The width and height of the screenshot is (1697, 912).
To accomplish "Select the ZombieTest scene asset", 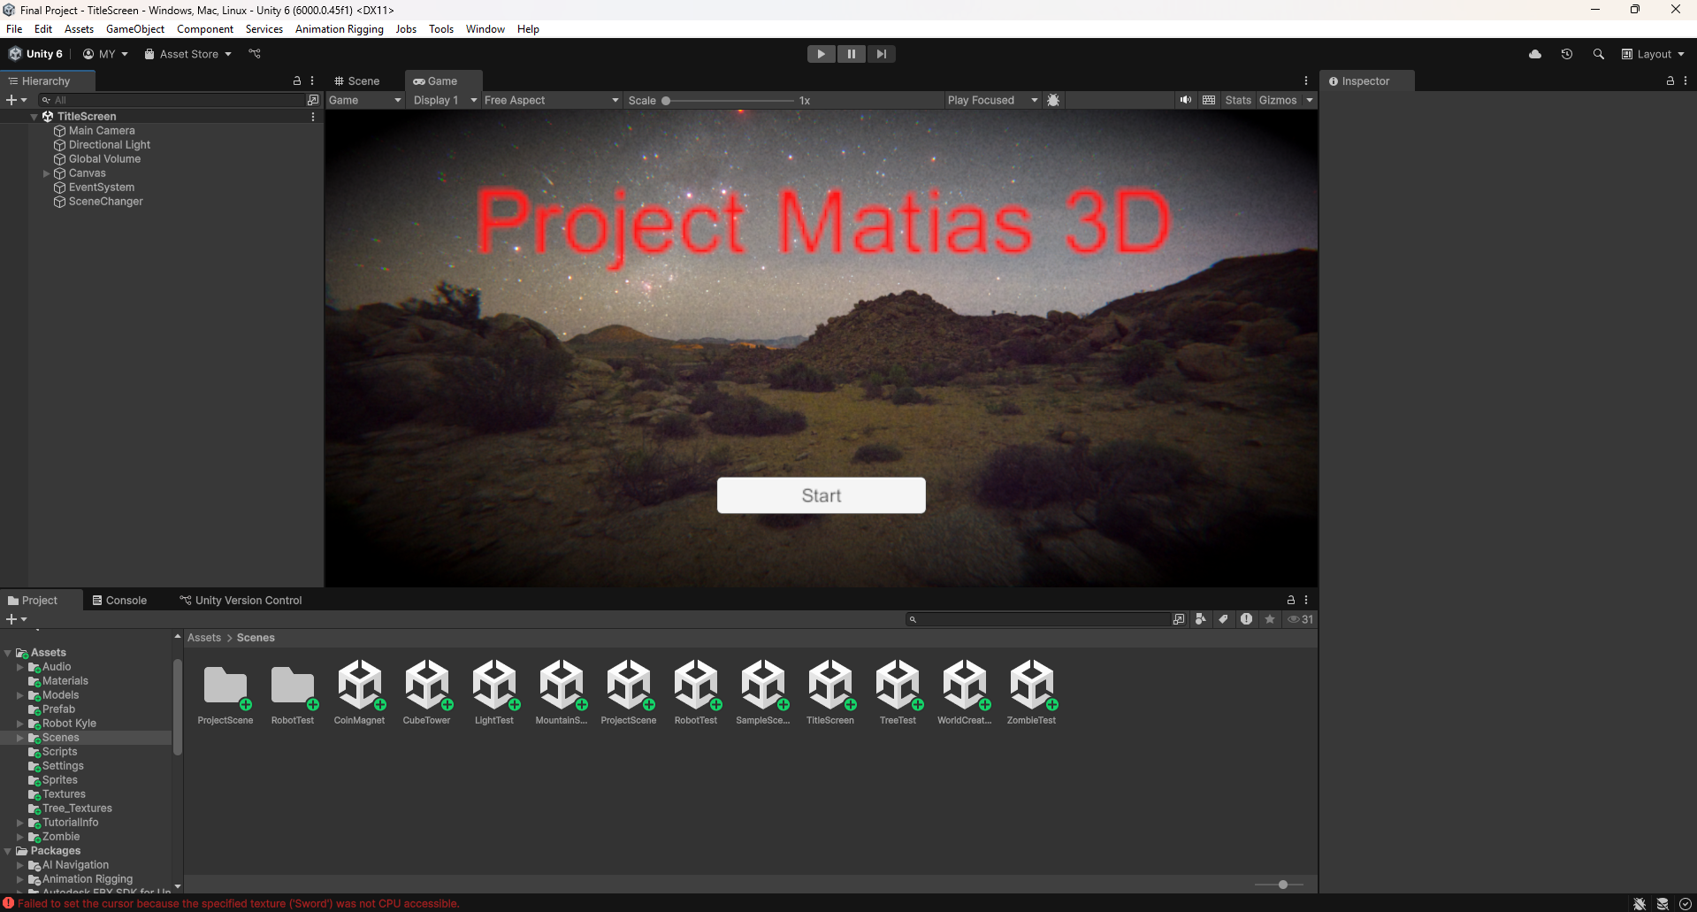I will pyautogui.click(x=1031, y=692).
